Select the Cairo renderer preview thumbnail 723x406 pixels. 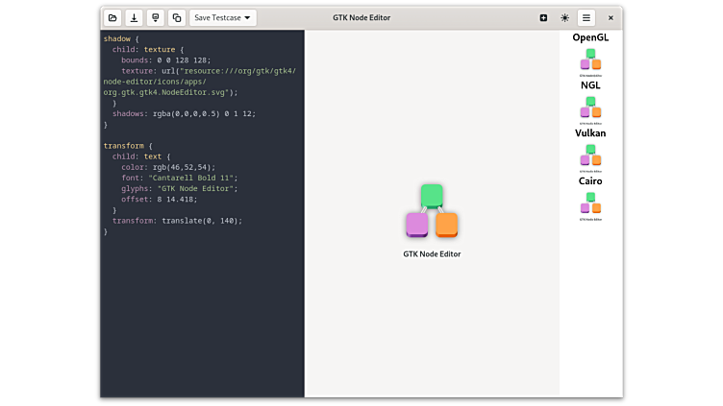click(x=590, y=205)
